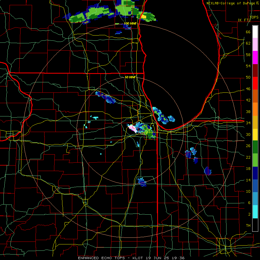
Task: Click the magenta legend swatch
Action: pyautogui.click(x=255, y=57)
